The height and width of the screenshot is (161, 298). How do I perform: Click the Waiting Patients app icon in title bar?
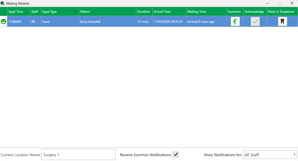coord(3,3)
